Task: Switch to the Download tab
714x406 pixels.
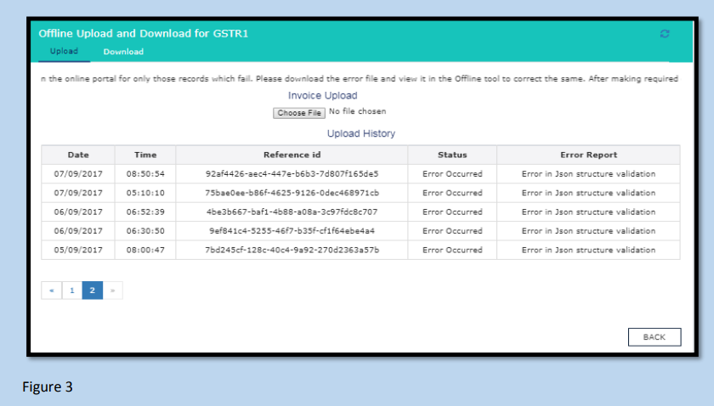Action: click(x=123, y=52)
